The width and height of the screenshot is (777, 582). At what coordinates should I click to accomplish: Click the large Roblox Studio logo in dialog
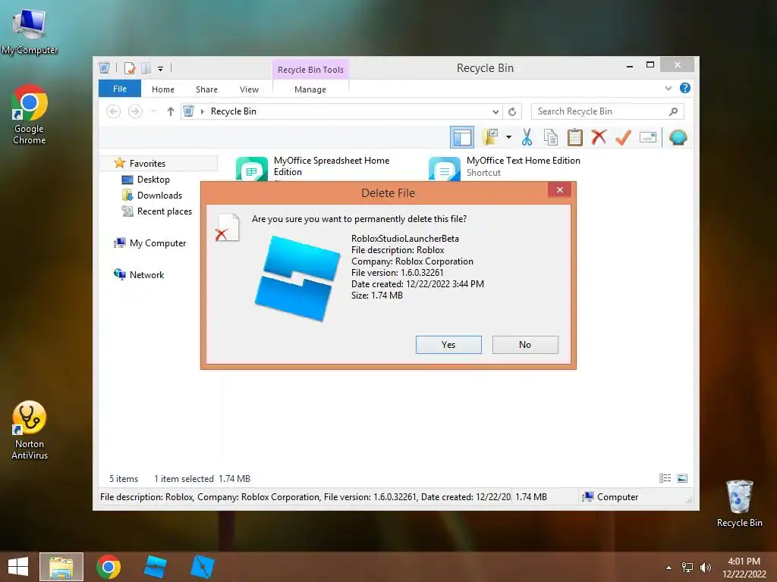[297, 279]
